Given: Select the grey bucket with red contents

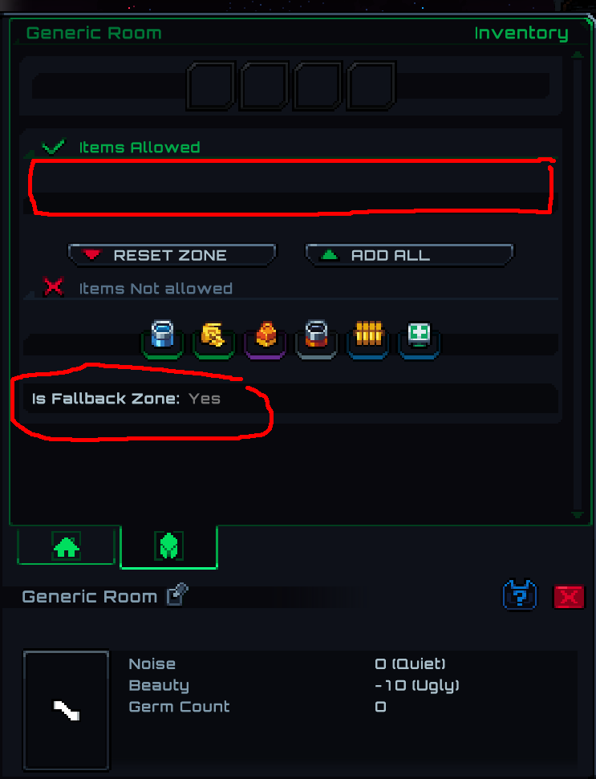Looking at the screenshot, I should tap(316, 334).
